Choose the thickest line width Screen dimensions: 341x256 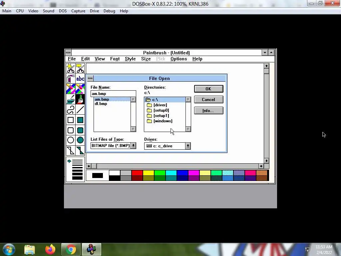click(x=77, y=178)
